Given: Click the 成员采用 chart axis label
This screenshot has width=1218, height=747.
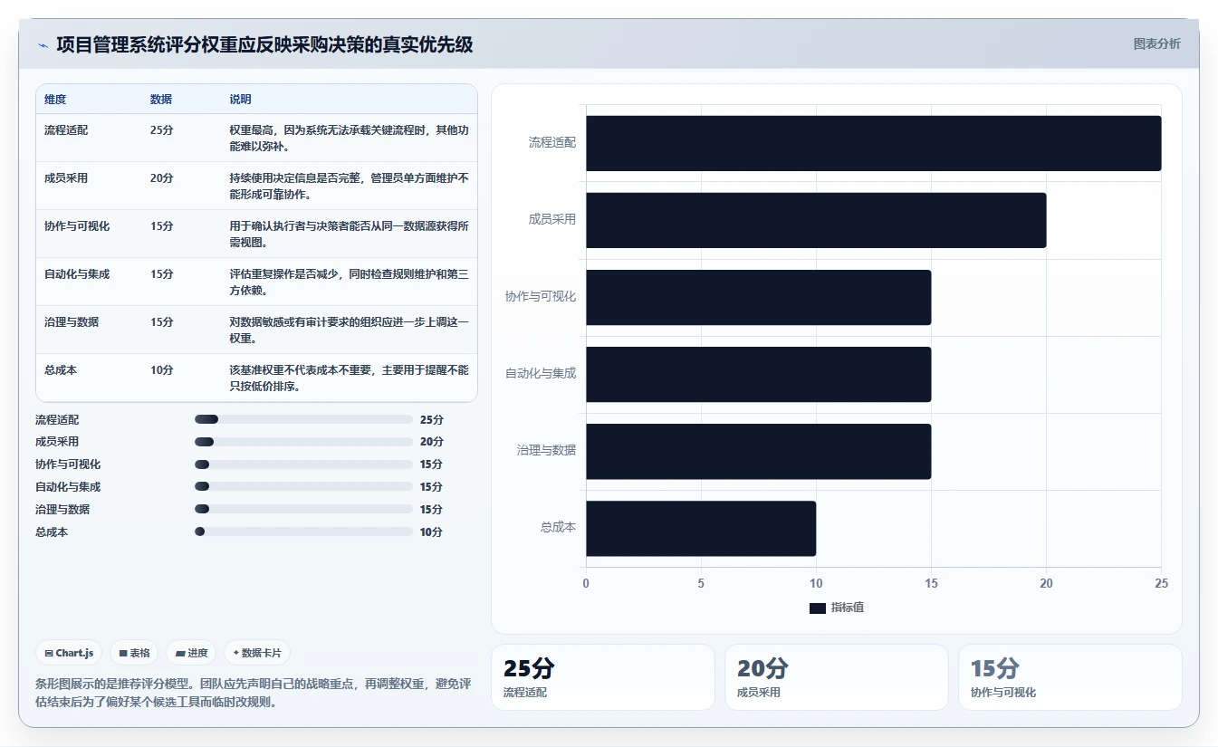Looking at the screenshot, I should pos(552,220).
